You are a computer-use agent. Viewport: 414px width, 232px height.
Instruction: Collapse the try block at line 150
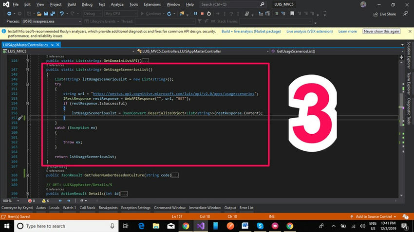[x=27, y=84]
